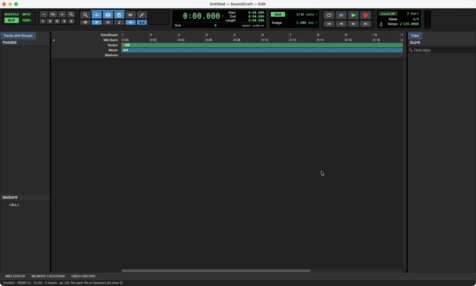
Task: Click the Fast Forward transport button
Action: coord(353,24)
